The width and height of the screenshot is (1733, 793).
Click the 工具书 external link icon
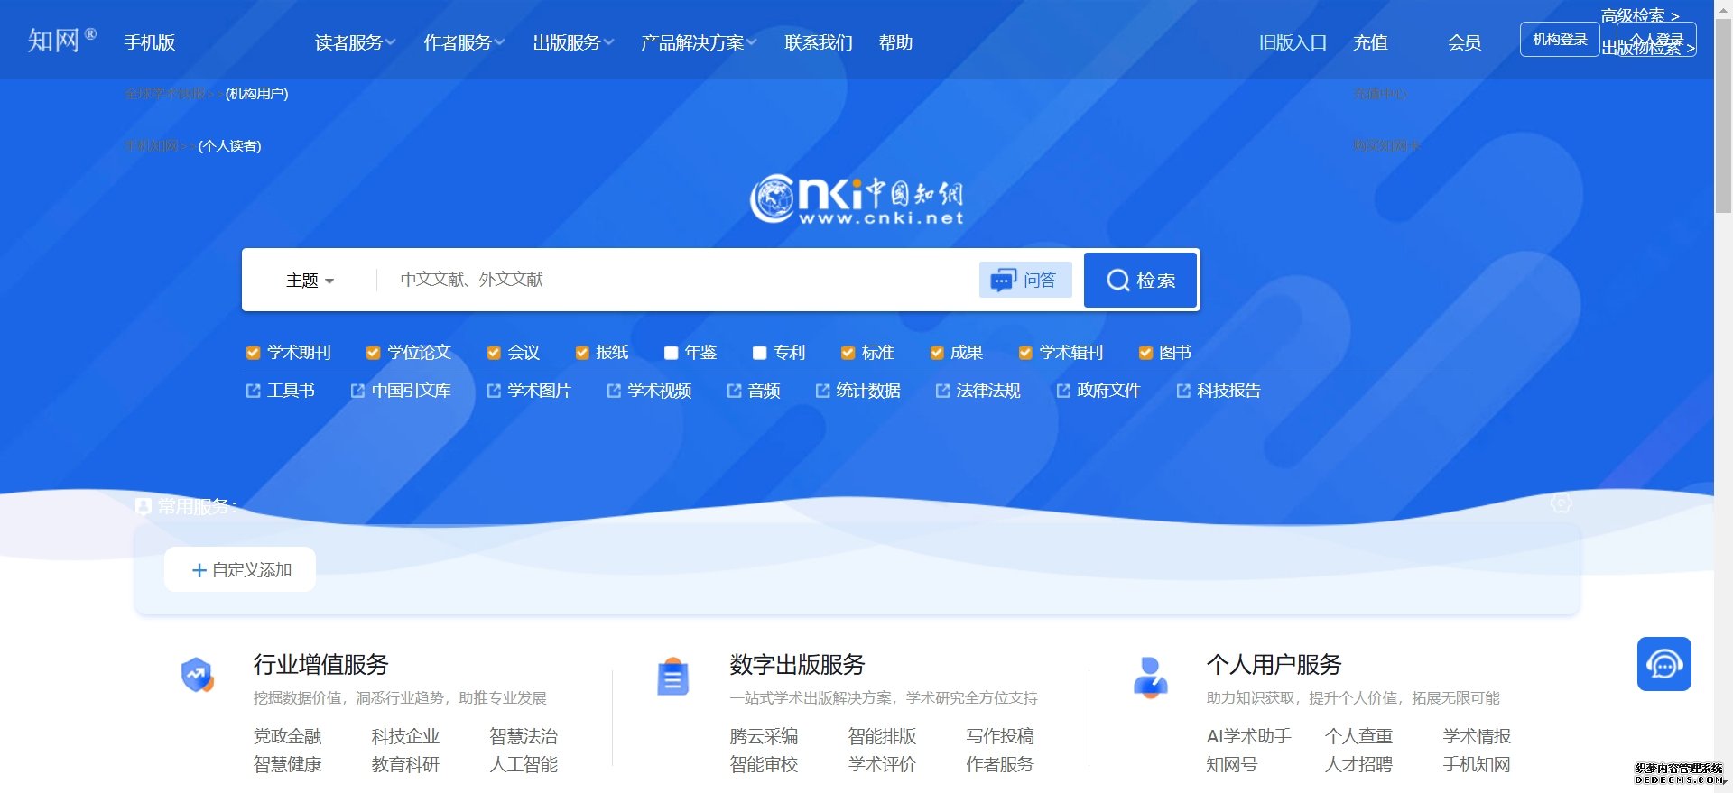pos(254,391)
